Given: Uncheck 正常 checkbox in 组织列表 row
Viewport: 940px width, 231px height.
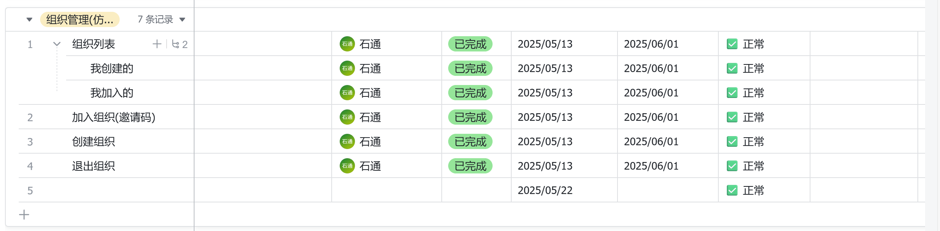Looking at the screenshot, I should [732, 44].
